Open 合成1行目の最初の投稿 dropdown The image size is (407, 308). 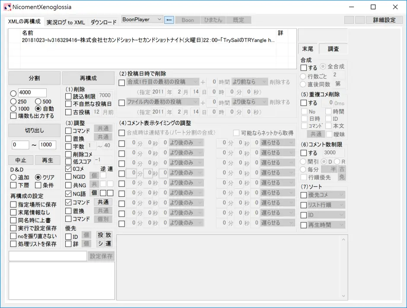point(163,82)
